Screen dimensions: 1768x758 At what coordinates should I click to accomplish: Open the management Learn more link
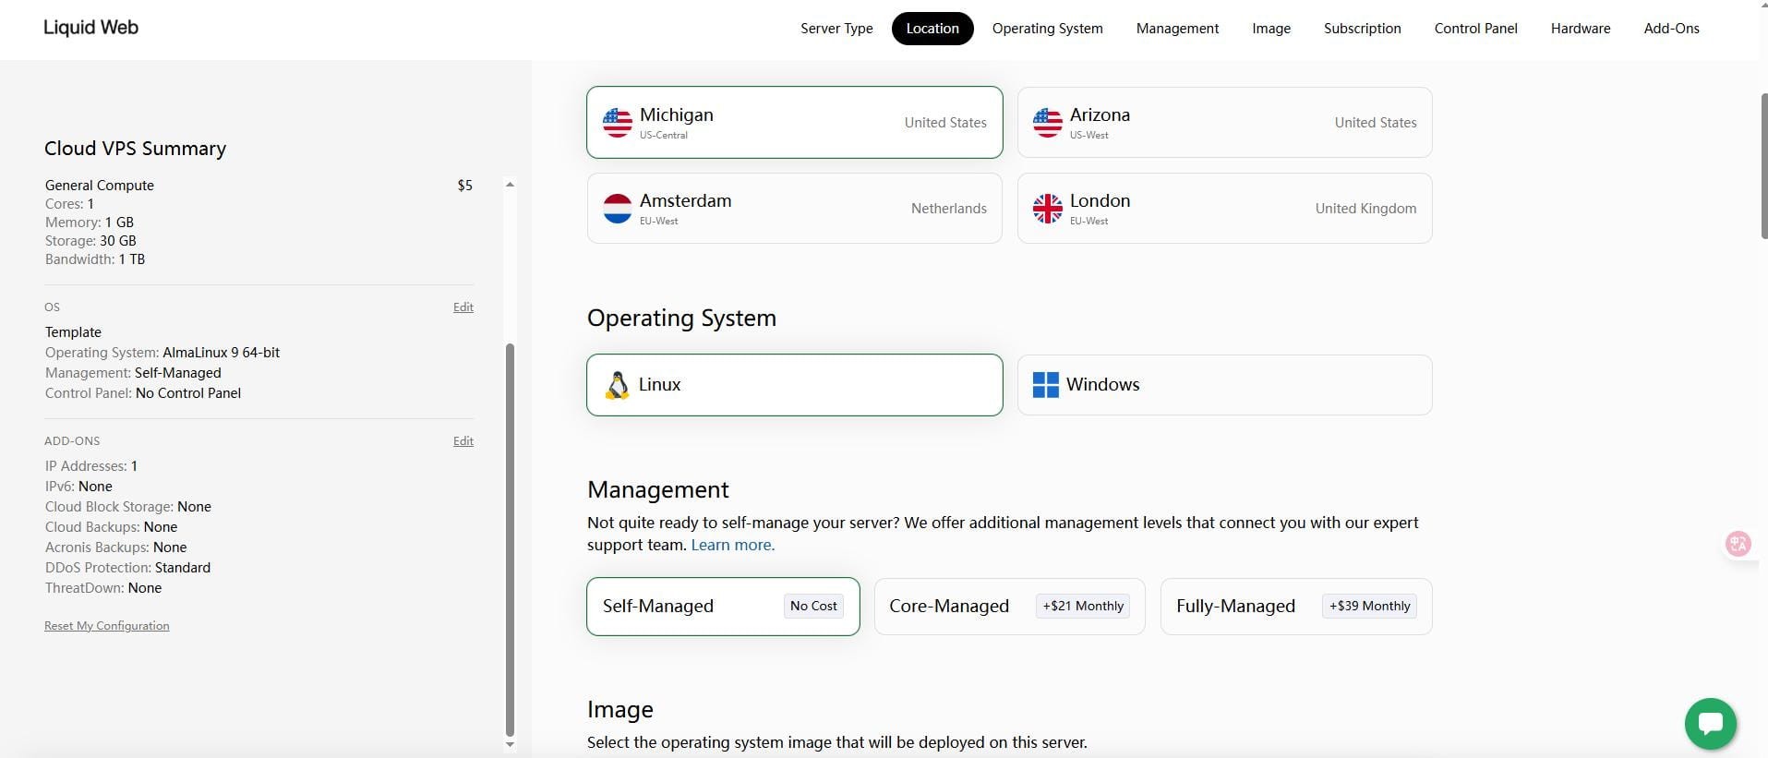point(732,545)
